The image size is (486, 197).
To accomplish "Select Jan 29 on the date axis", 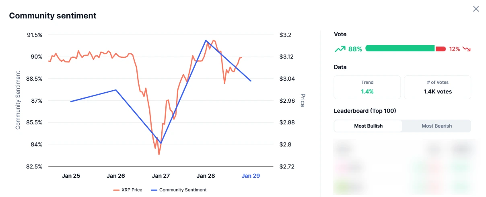I will tap(250, 176).
